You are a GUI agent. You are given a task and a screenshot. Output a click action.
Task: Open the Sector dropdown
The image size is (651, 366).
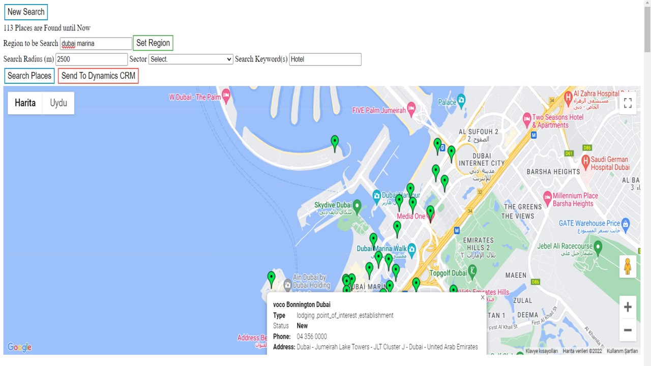[x=191, y=59]
